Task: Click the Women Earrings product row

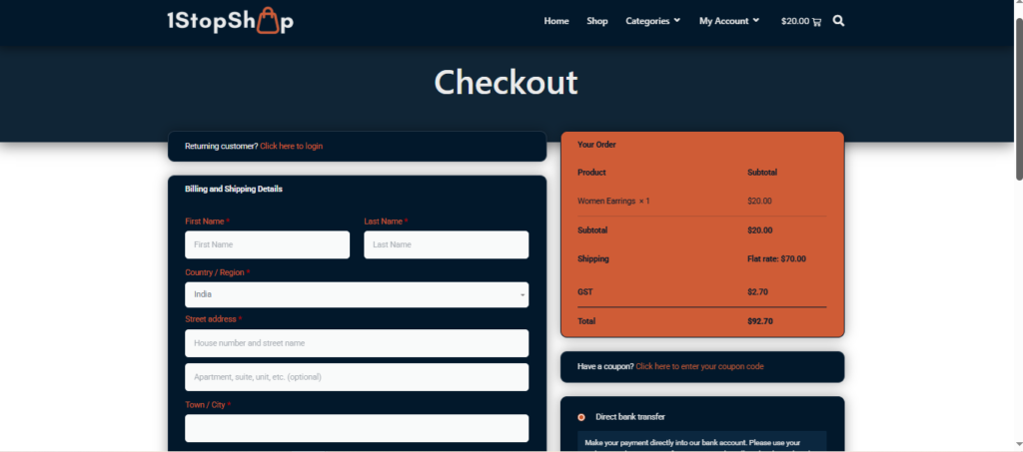Action: (613, 202)
